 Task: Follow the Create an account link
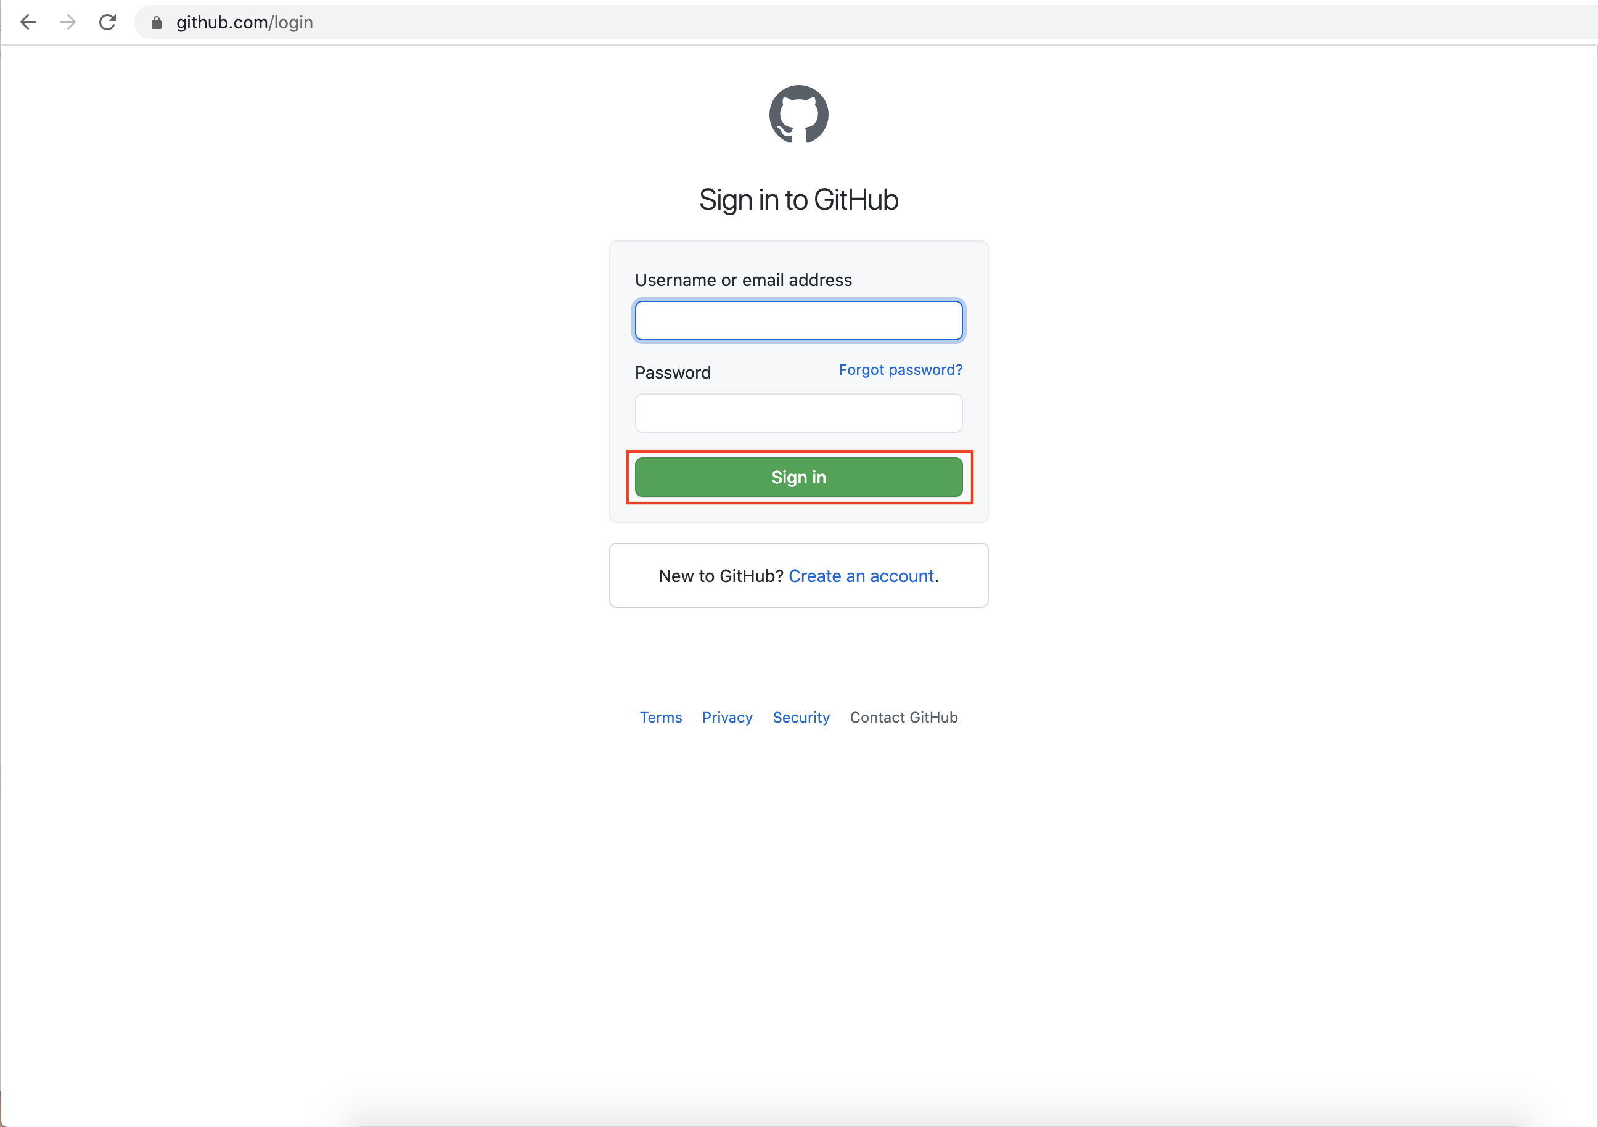click(861, 576)
